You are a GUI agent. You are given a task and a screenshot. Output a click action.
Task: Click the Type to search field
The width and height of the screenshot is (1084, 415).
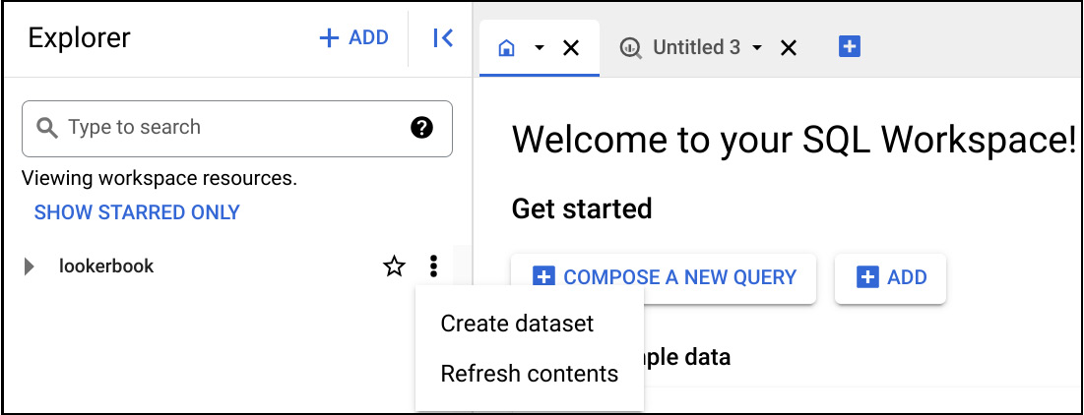coord(237,128)
